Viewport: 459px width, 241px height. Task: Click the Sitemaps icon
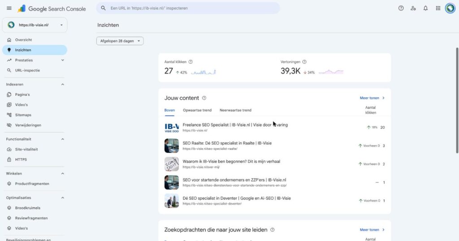[9, 115]
